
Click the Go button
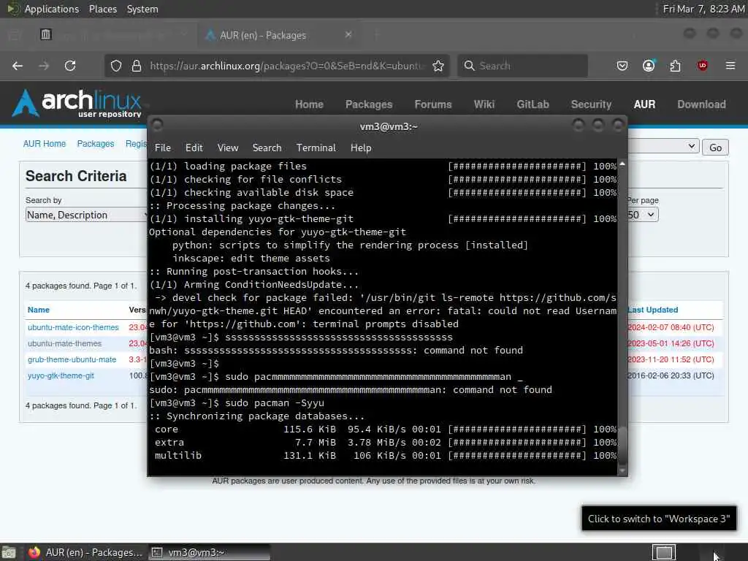pyautogui.click(x=715, y=148)
